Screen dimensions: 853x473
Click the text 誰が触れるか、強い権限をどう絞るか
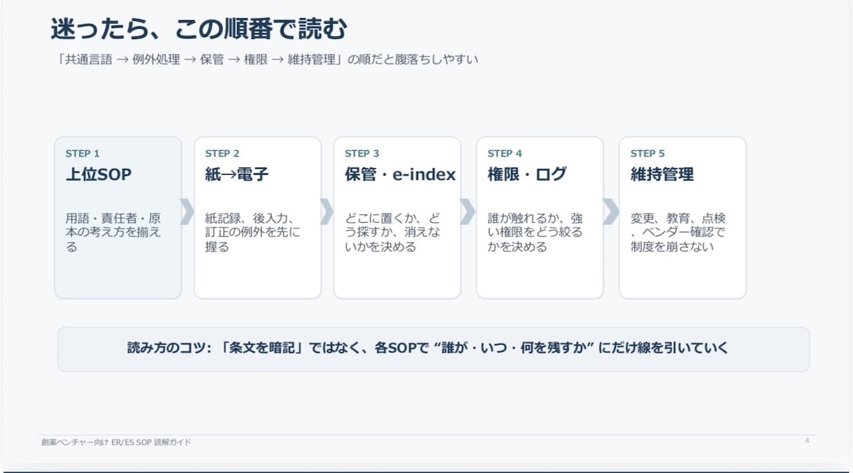(x=536, y=233)
